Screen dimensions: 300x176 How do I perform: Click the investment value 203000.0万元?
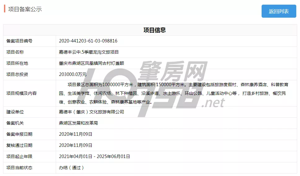coord(72,74)
